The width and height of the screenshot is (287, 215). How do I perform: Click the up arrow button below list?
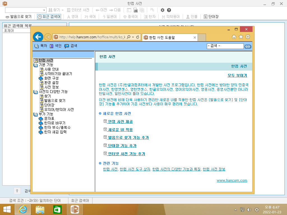click(x=17, y=191)
